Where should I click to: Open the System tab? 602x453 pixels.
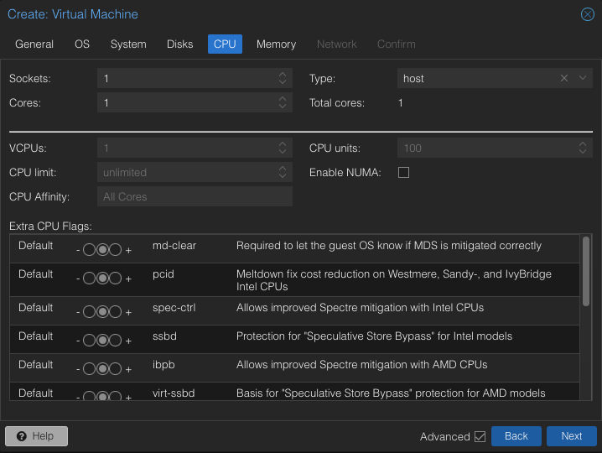(128, 44)
